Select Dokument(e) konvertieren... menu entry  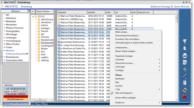pyautogui.click(x=127, y=36)
